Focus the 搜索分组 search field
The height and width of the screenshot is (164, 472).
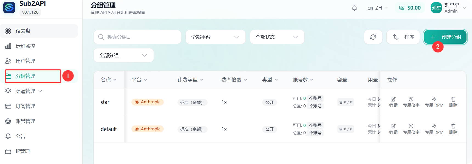point(137,37)
